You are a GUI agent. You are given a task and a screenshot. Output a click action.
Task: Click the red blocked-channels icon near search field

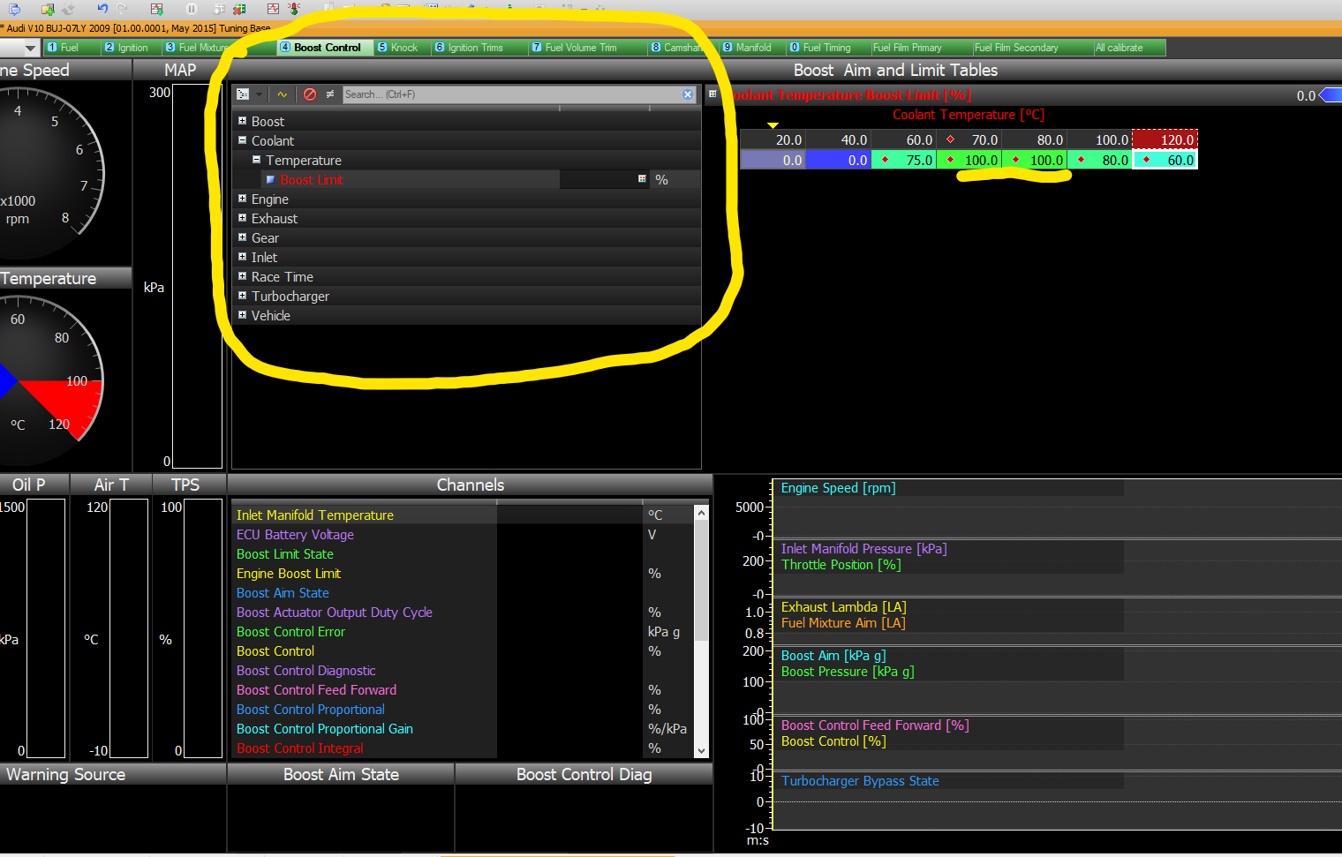click(311, 94)
